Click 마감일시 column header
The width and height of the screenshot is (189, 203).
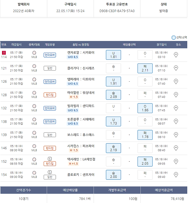(x=16, y=45)
